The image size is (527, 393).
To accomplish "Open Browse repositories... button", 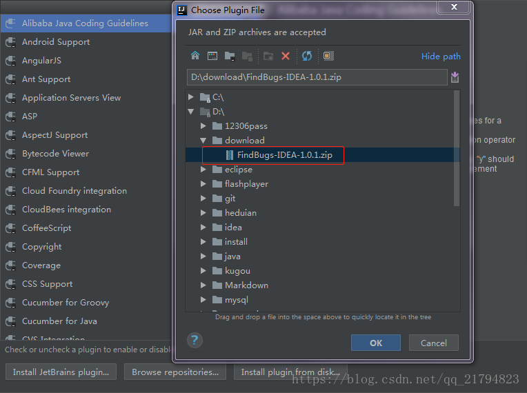I will [x=175, y=372].
